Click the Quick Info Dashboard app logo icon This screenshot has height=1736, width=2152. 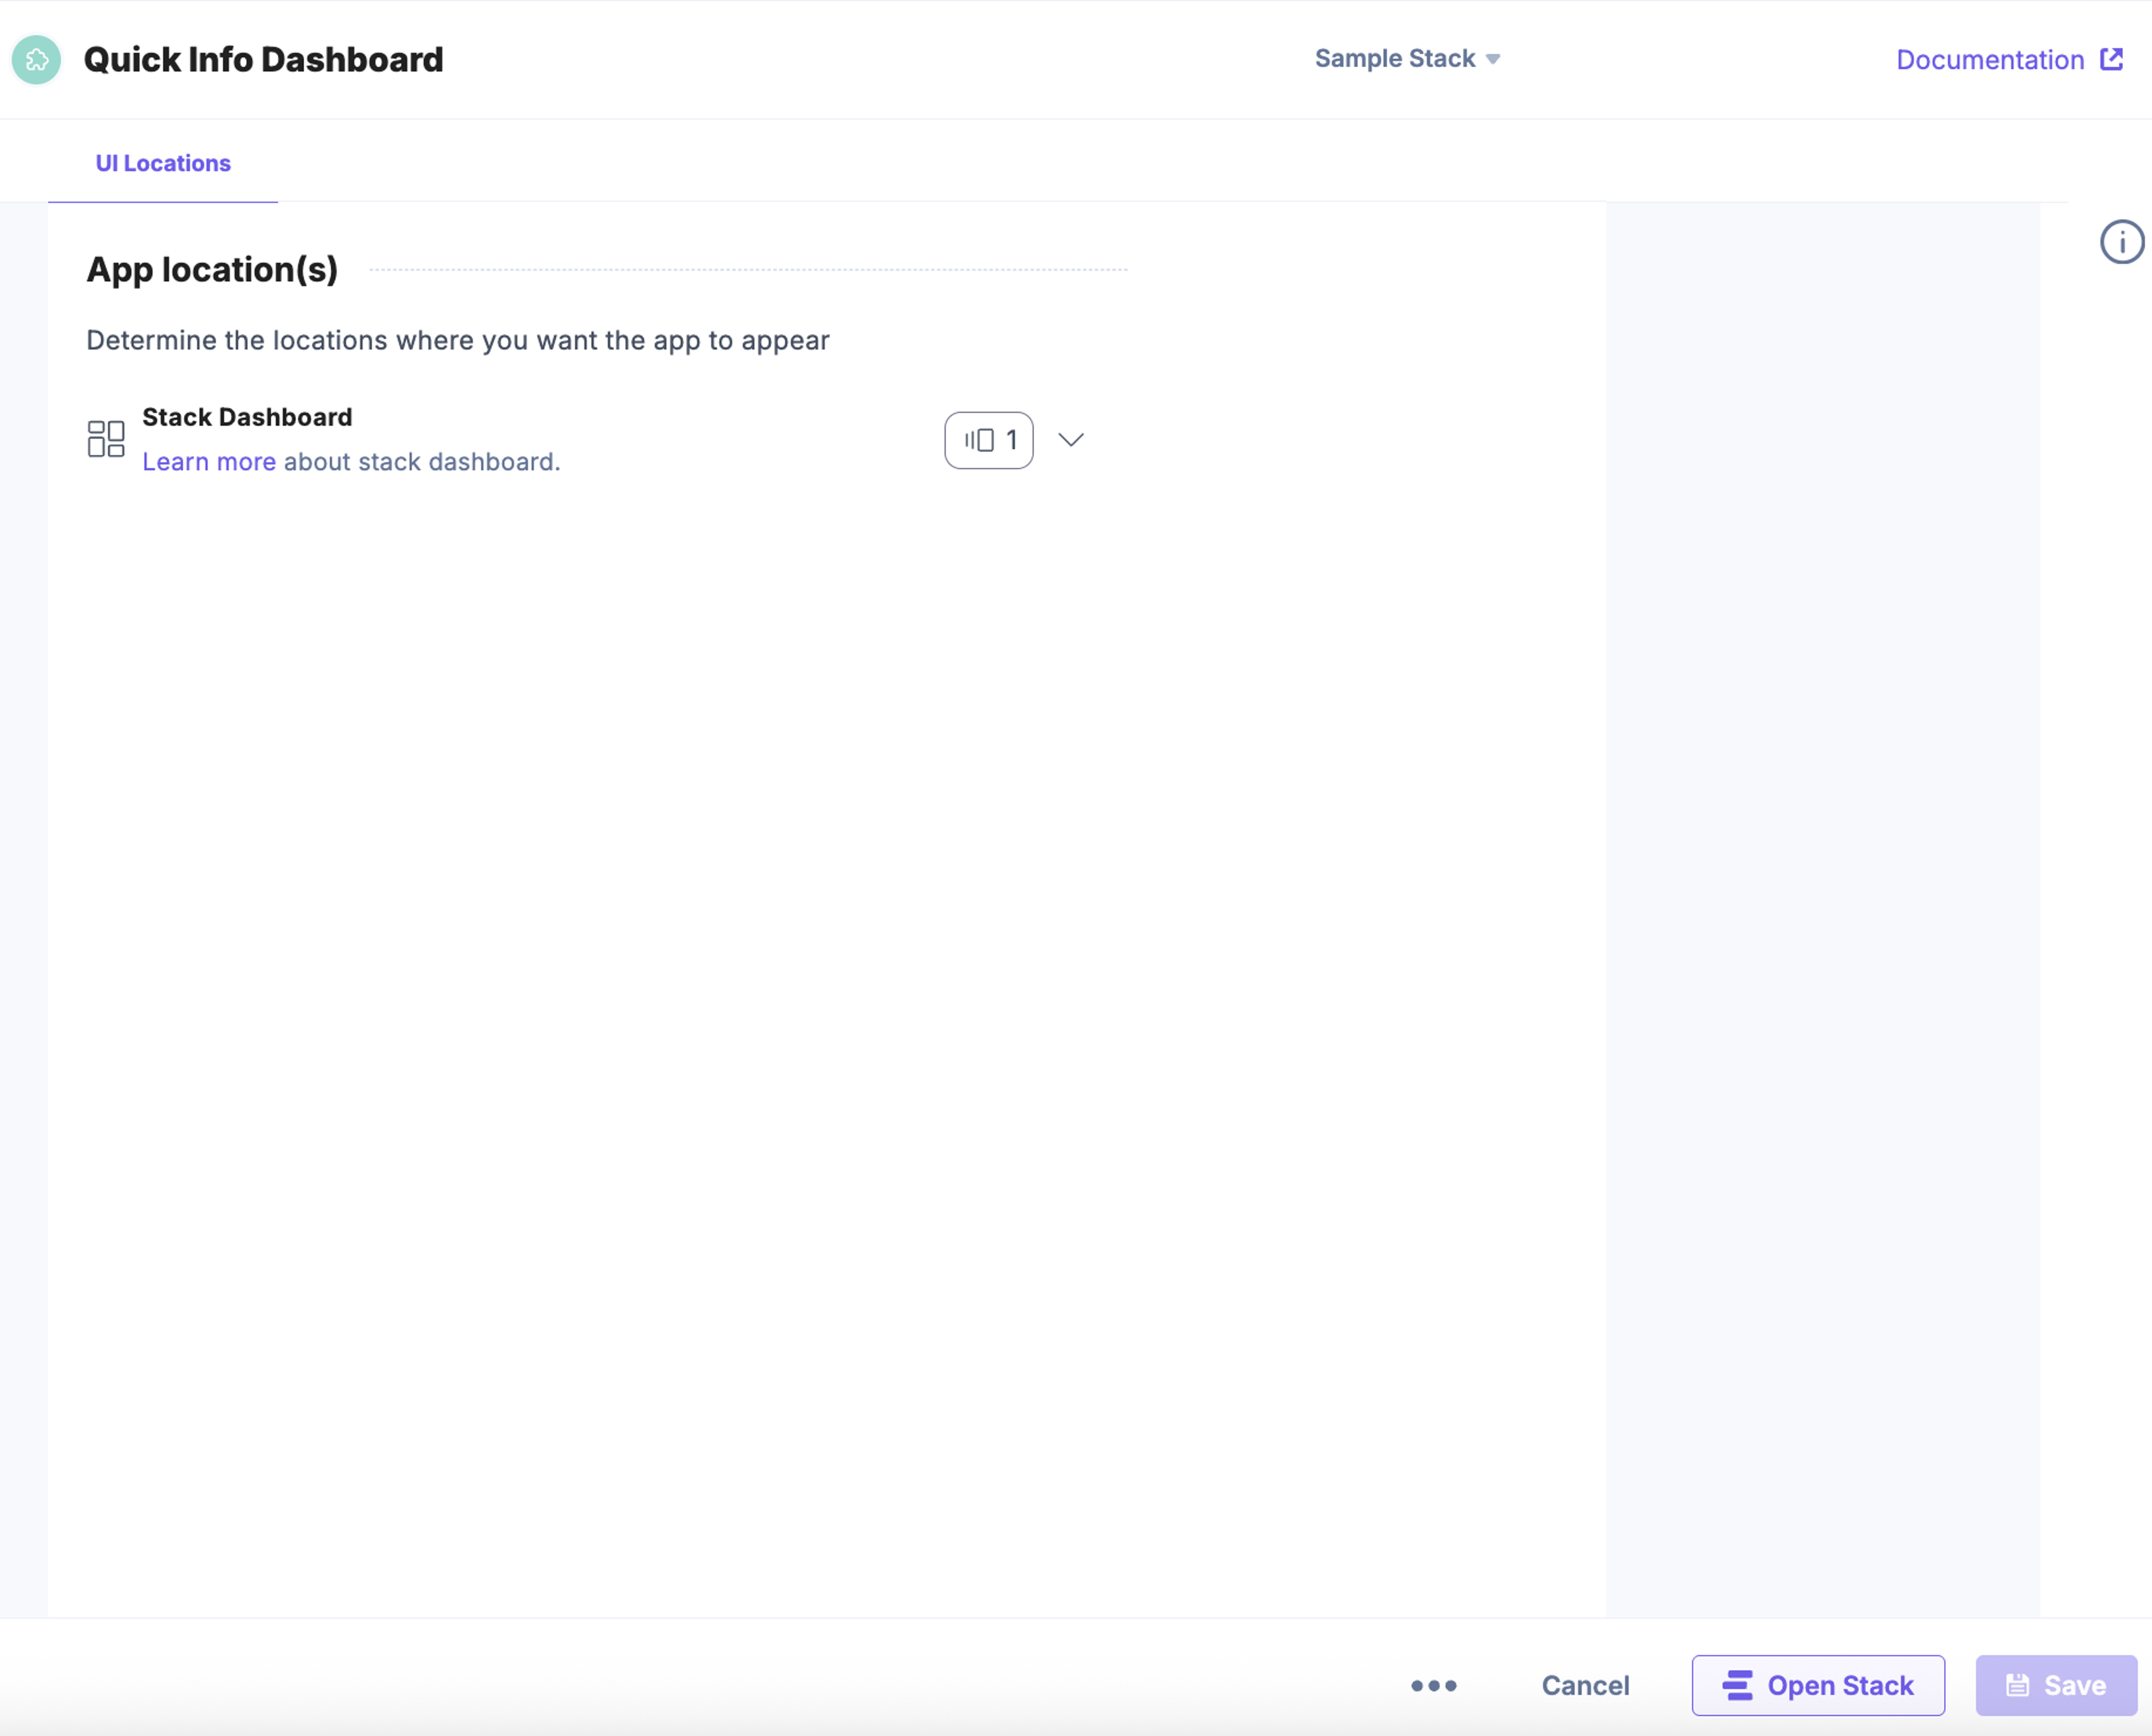(36, 60)
